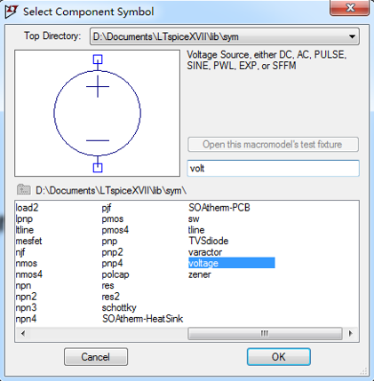Click the Cancel button
Image resolution: width=374 pixels, height=381 pixels.
pos(96,356)
